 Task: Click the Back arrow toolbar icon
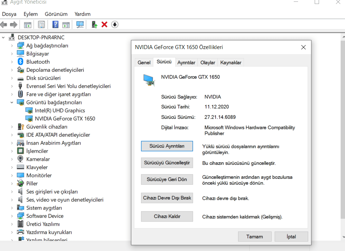click(4, 25)
